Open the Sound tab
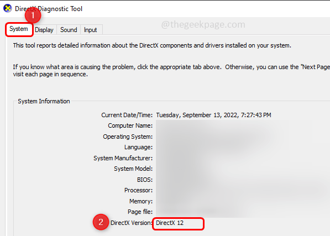Viewport: 330px width, 236px height. coord(69,30)
